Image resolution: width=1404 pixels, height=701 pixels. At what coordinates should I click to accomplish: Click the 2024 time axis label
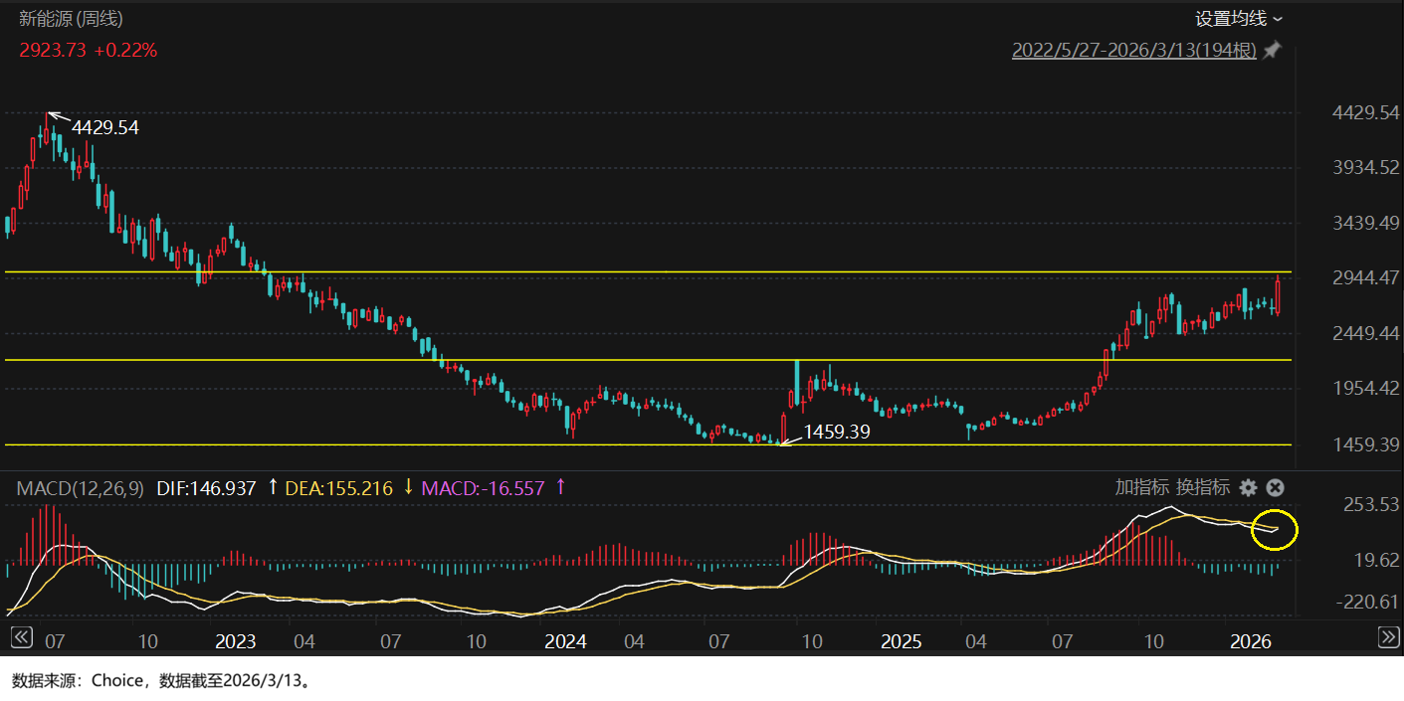coord(566,641)
